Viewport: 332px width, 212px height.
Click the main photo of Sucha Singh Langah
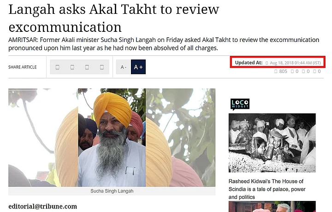tap(112, 137)
